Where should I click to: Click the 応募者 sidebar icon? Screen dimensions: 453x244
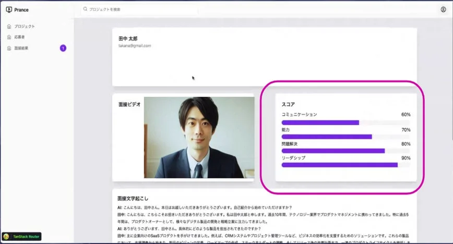(9, 37)
